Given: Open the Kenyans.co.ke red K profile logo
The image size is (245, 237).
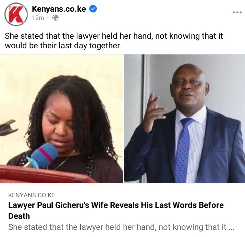Looking at the screenshot, I should [x=16, y=14].
